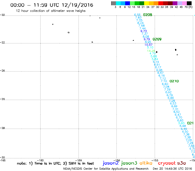
Task: Select the 6.14 wave height reading
Action: coord(156,62)
